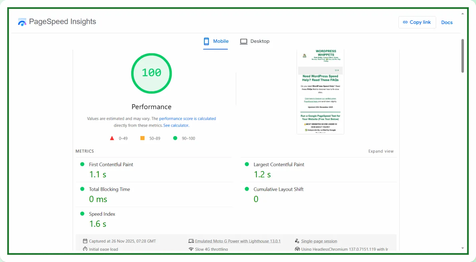Expand the Largest Contentful Paint metric

coord(279,165)
